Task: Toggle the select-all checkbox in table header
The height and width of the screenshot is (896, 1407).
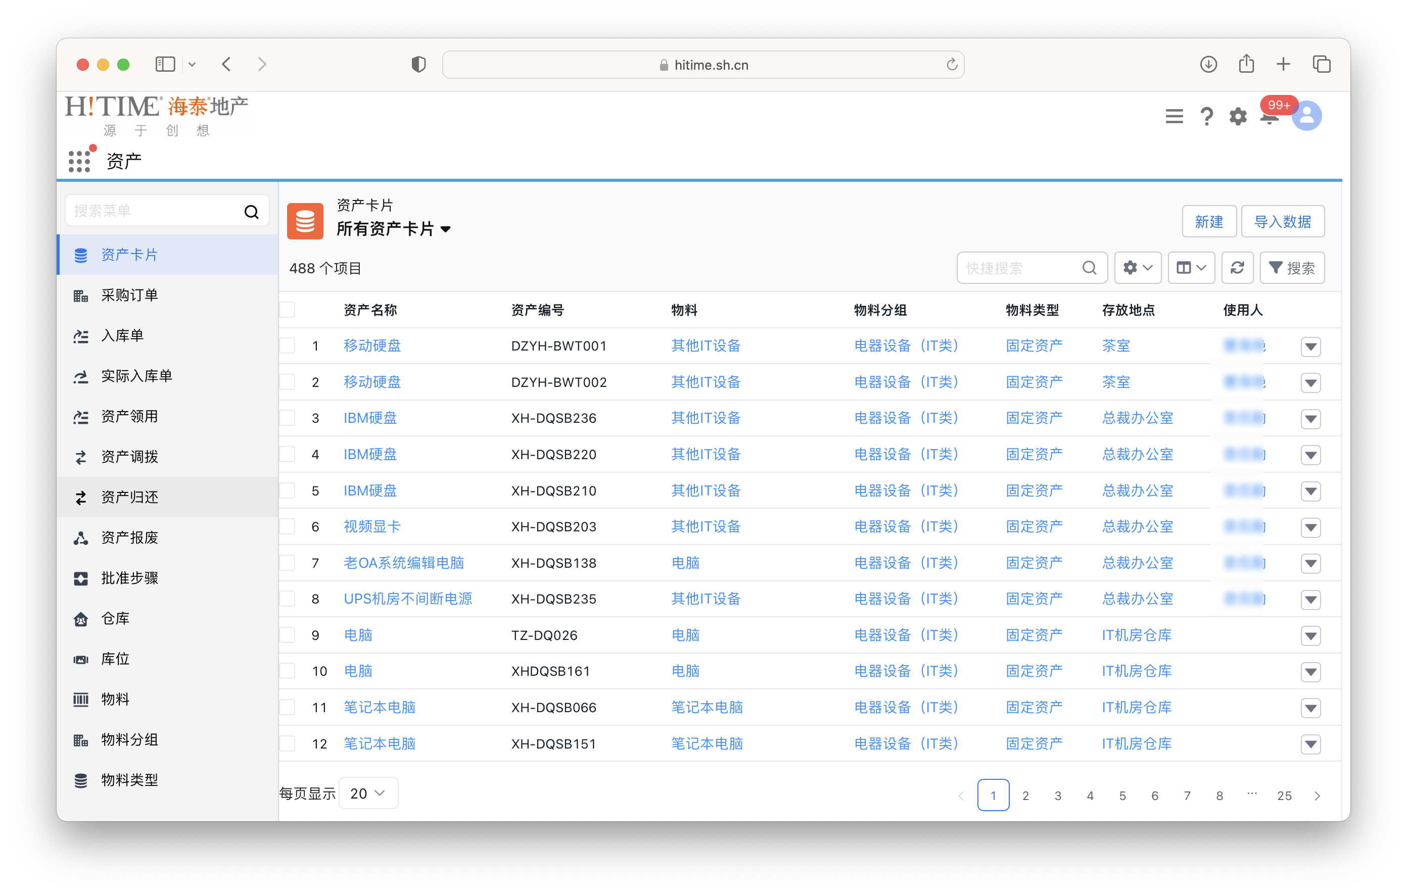Action: tap(287, 310)
